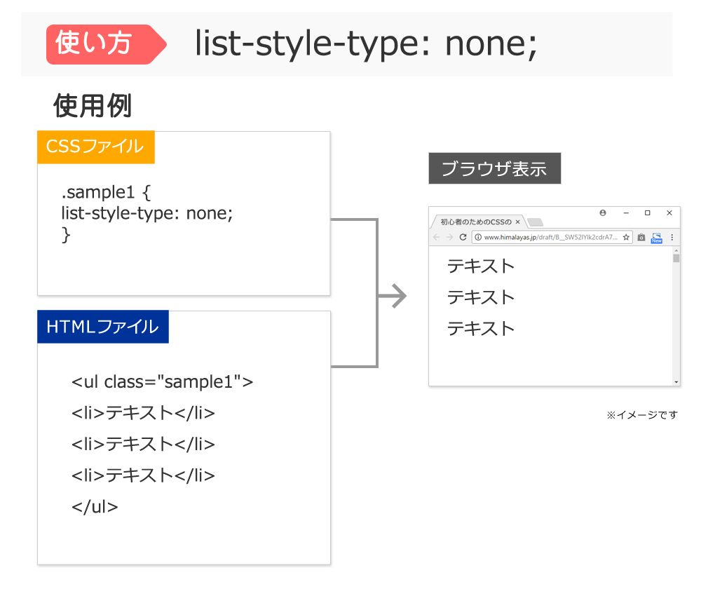Click the ブラウザ表示 label

(x=494, y=168)
